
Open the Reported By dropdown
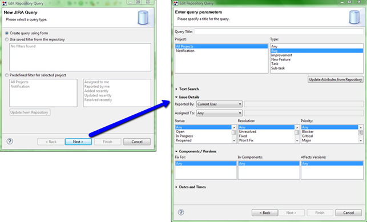pos(219,104)
